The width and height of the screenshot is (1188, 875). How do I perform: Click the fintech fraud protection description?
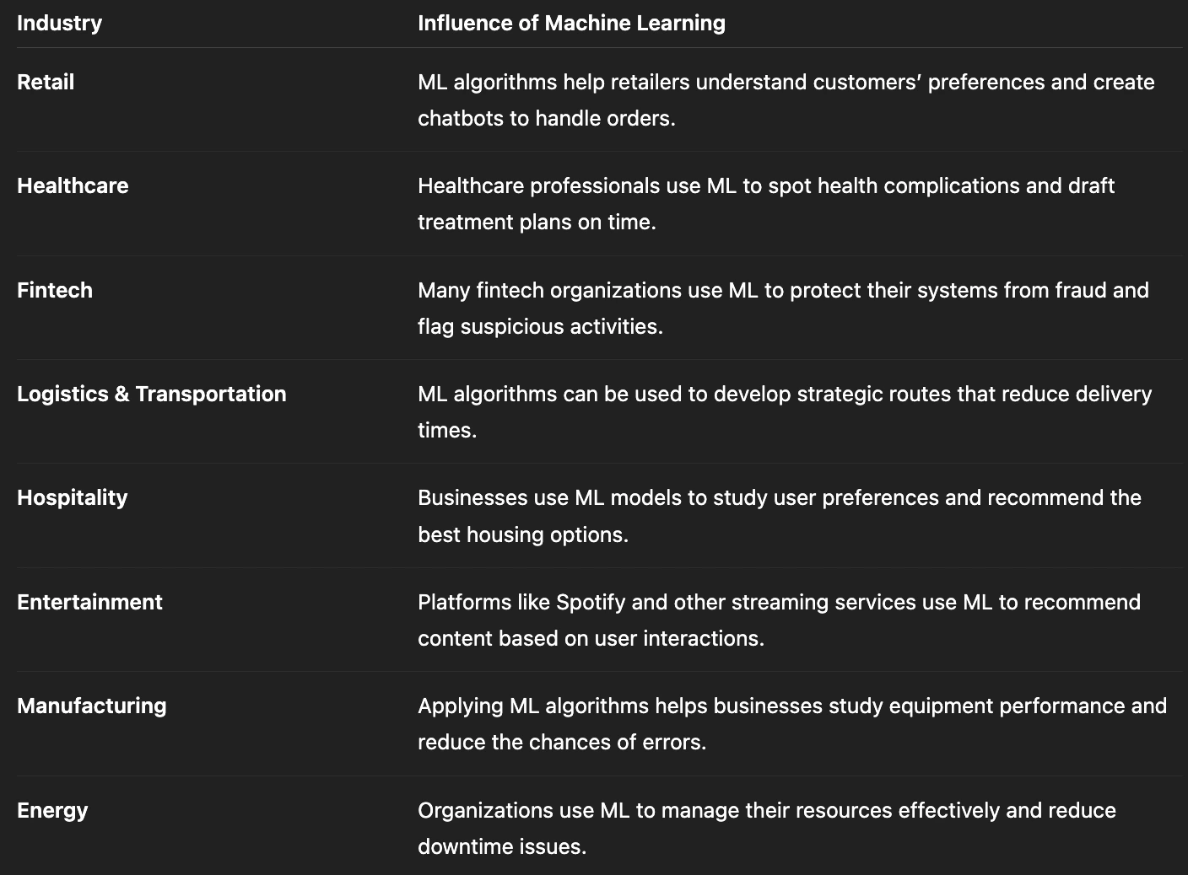click(782, 308)
